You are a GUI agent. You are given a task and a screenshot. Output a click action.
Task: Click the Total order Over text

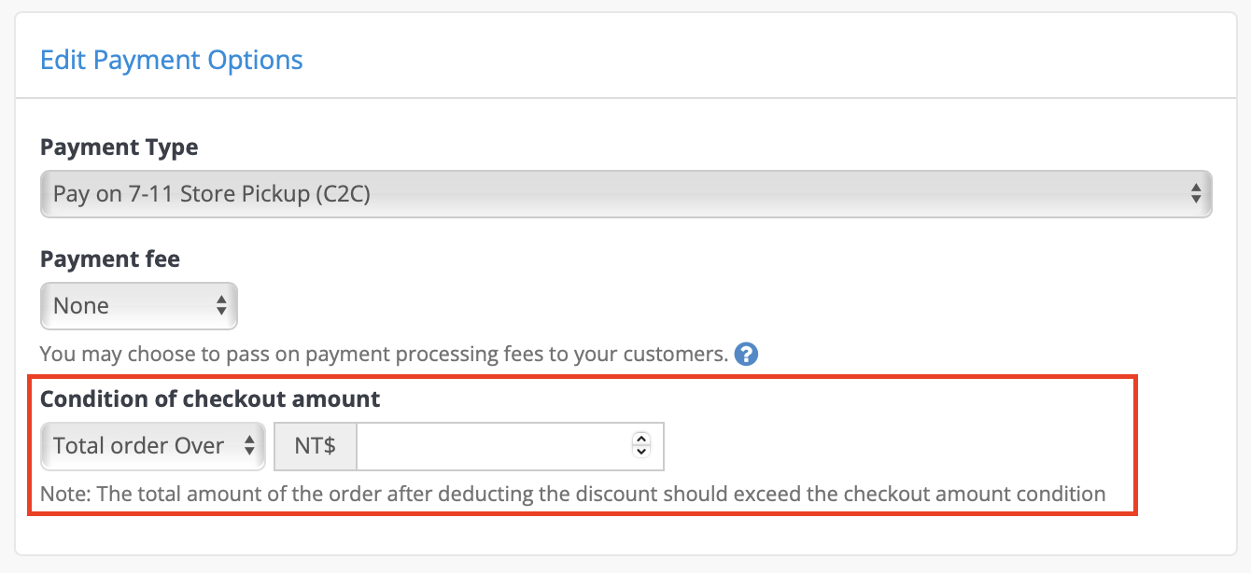(138, 446)
